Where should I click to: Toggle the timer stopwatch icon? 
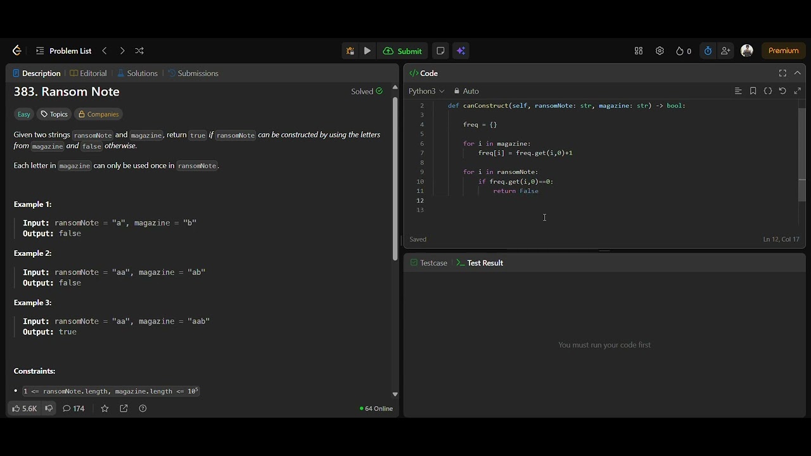(708, 51)
